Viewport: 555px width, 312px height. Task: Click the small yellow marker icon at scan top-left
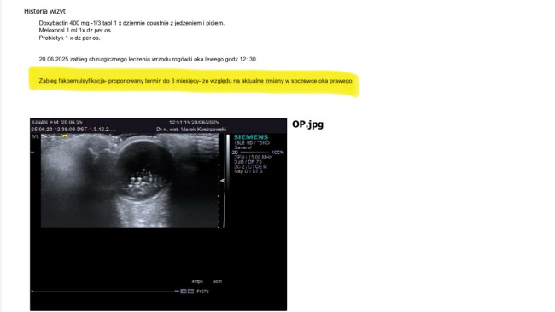click(65, 136)
